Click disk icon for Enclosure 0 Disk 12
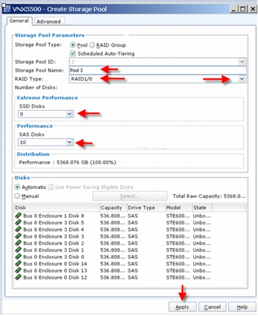Screen dimensions: 258x316 [x=18, y=277]
